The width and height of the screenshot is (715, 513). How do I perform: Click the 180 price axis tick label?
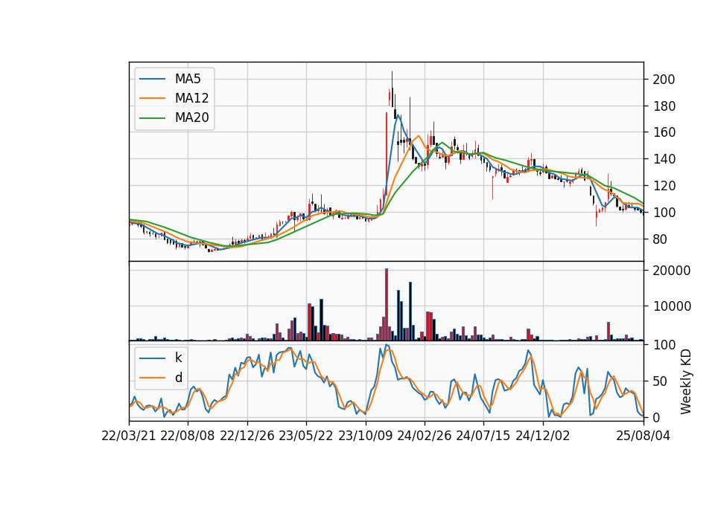click(664, 106)
